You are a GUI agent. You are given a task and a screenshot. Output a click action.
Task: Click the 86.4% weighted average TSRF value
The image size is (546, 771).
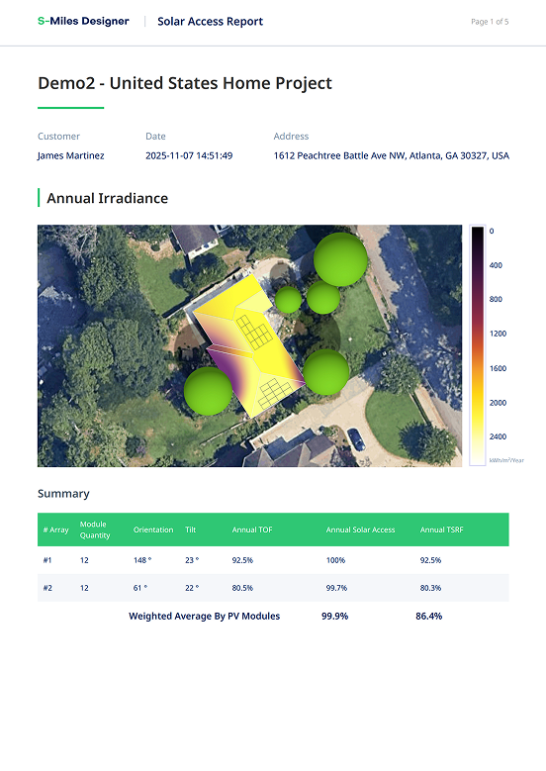point(429,617)
